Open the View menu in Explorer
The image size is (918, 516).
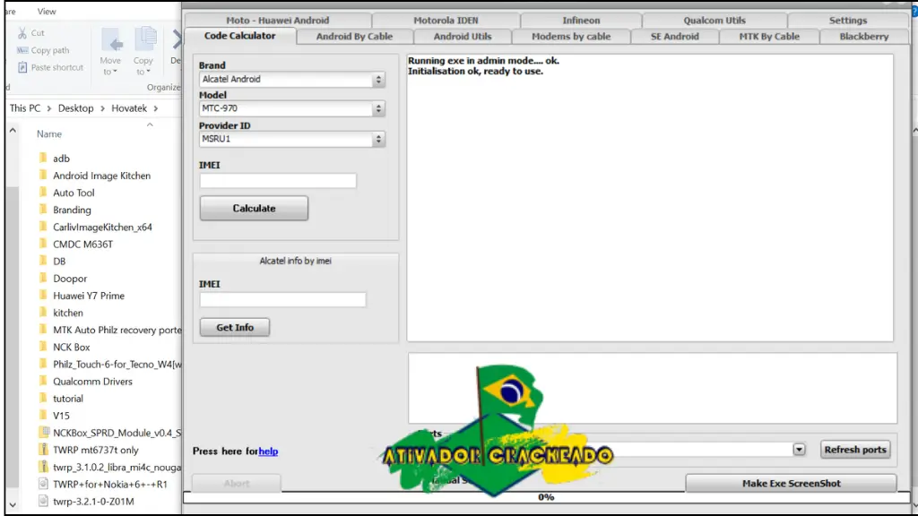click(x=47, y=11)
